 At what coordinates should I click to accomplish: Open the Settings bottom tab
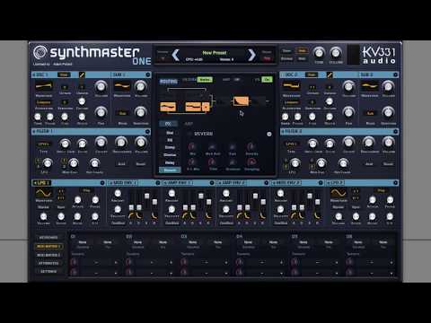(x=48, y=272)
